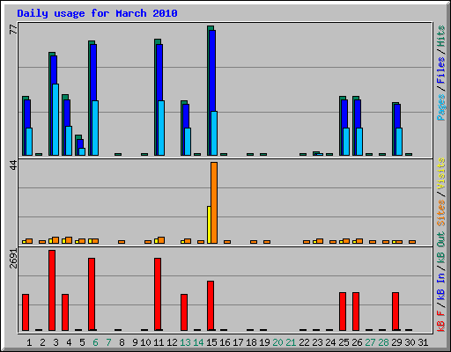Click the 2691 value on the bottom axis

(x=13, y=259)
